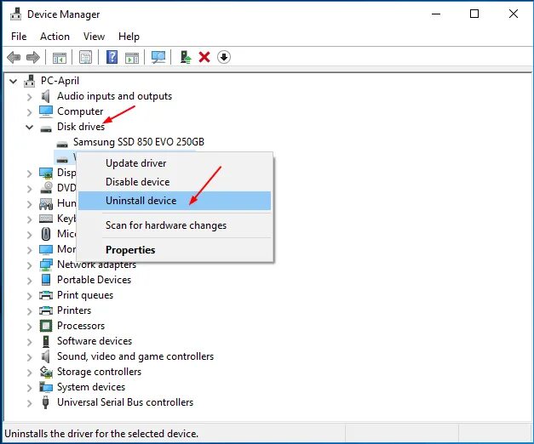Image resolution: width=534 pixels, height=444 pixels.
Task: Click the Software devices category icon
Action: (x=46, y=341)
